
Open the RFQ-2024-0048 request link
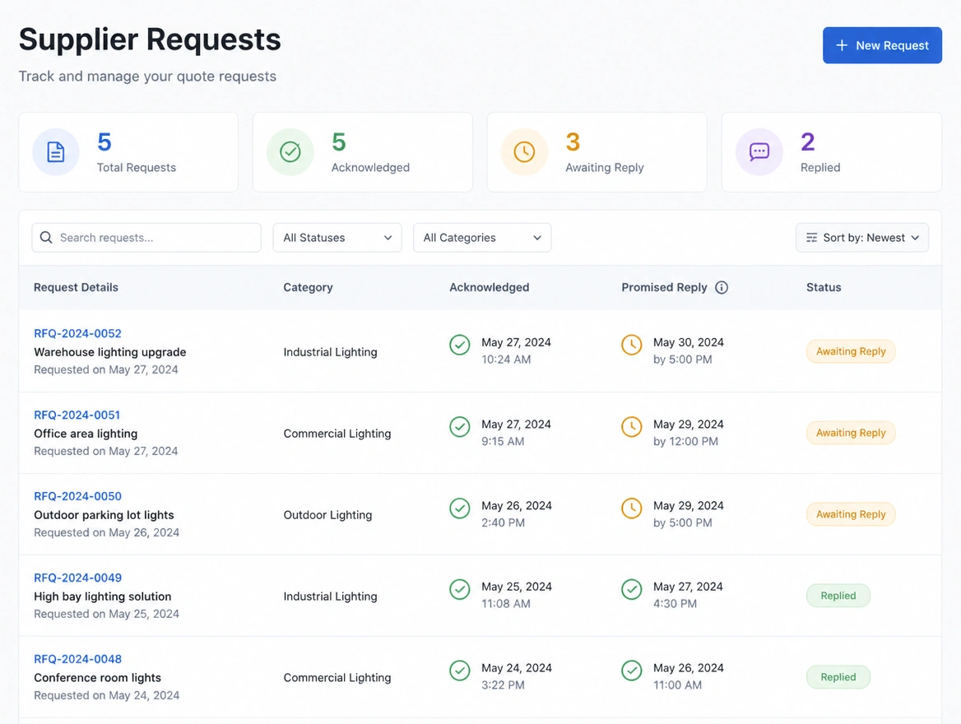(78, 659)
